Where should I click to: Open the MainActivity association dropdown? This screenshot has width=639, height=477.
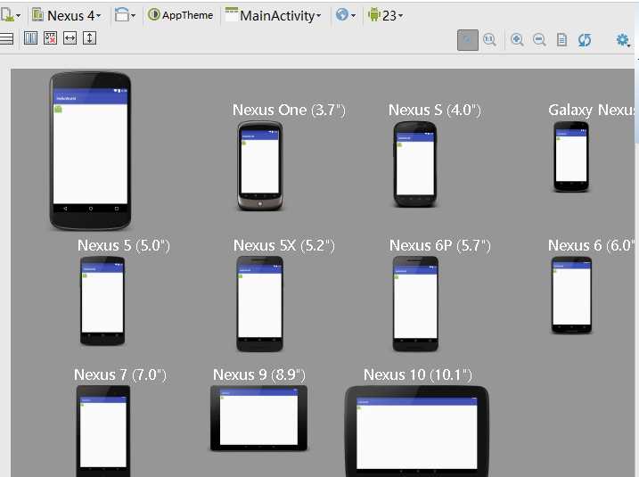click(x=273, y=15)
